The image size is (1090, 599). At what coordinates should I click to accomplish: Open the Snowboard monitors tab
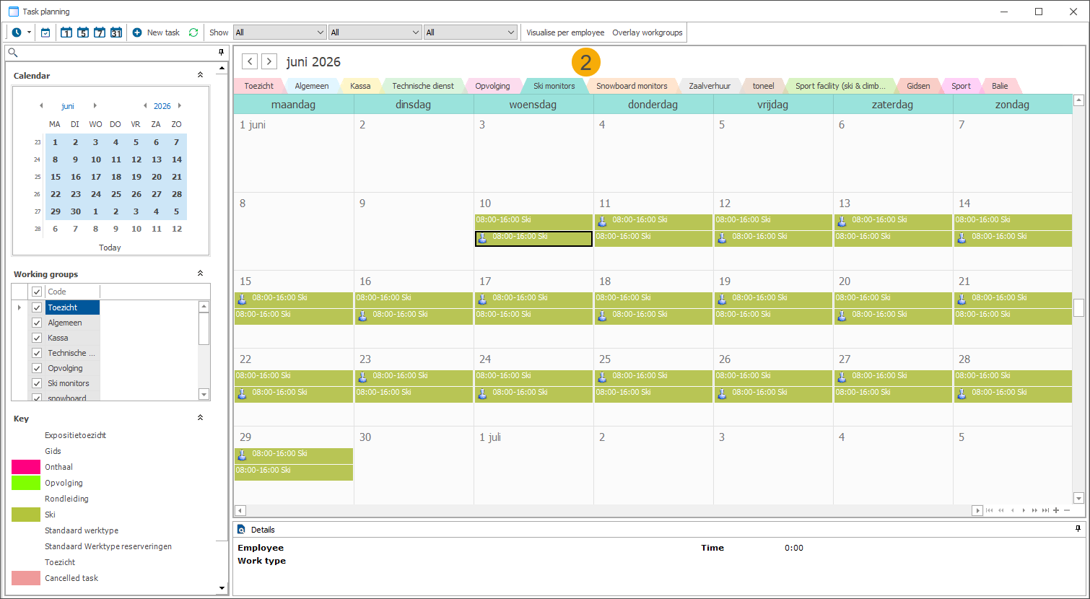click(x=632, y=86)
